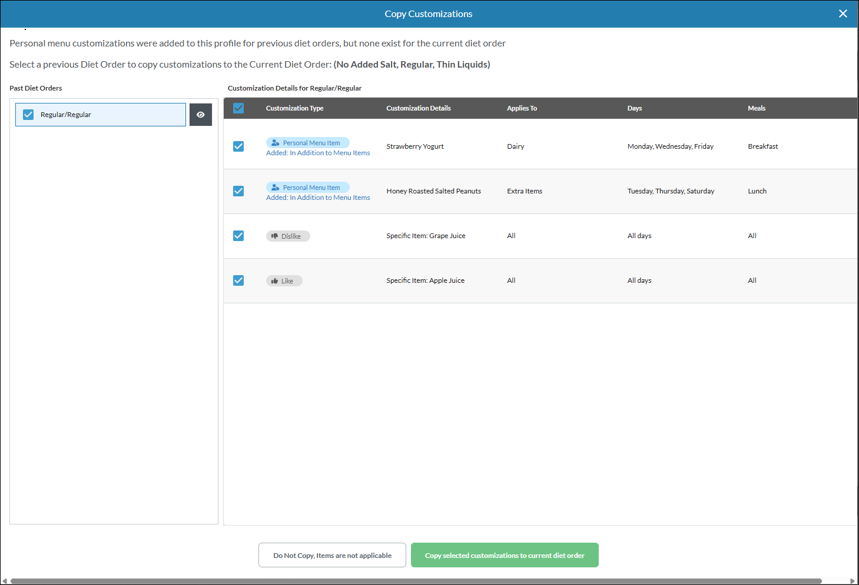859x585 pixels.
Task: Click the horizontal scrollbar at the bottom
Action: click(x=416, y=581)
